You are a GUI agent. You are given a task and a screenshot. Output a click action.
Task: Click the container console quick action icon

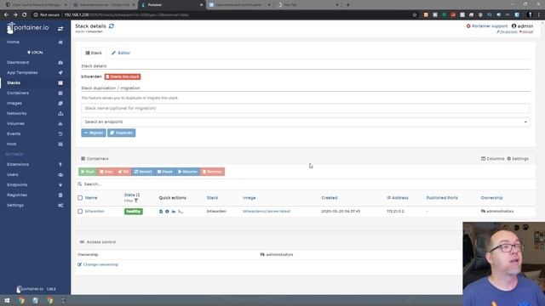(x=180, y=212)
